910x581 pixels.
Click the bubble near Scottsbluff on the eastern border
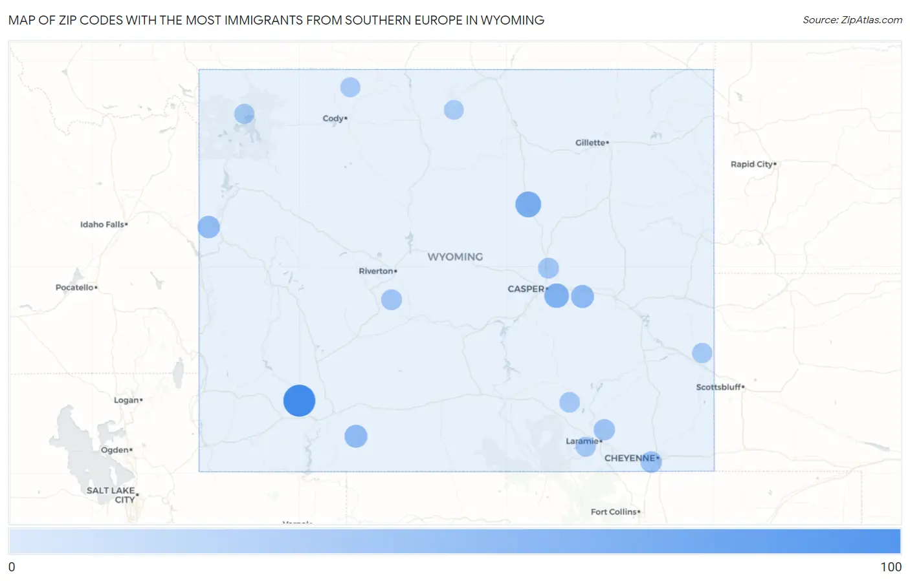(702, 353)
